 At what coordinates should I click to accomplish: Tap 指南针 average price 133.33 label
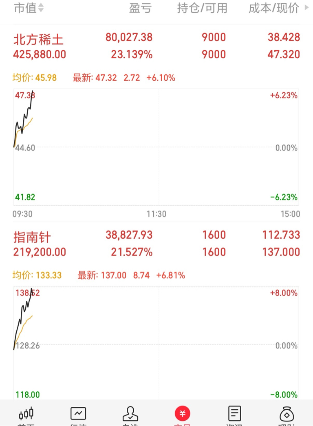coord(37,275)
